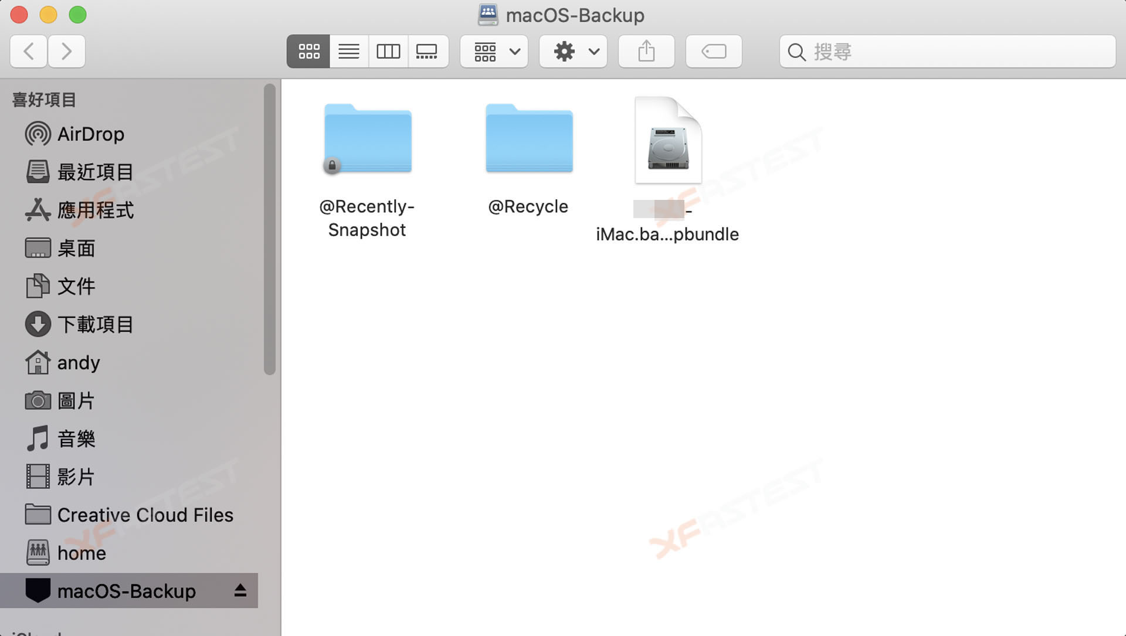
Task: Eject the macOS-Backup volume
Action: coord(240,591)
